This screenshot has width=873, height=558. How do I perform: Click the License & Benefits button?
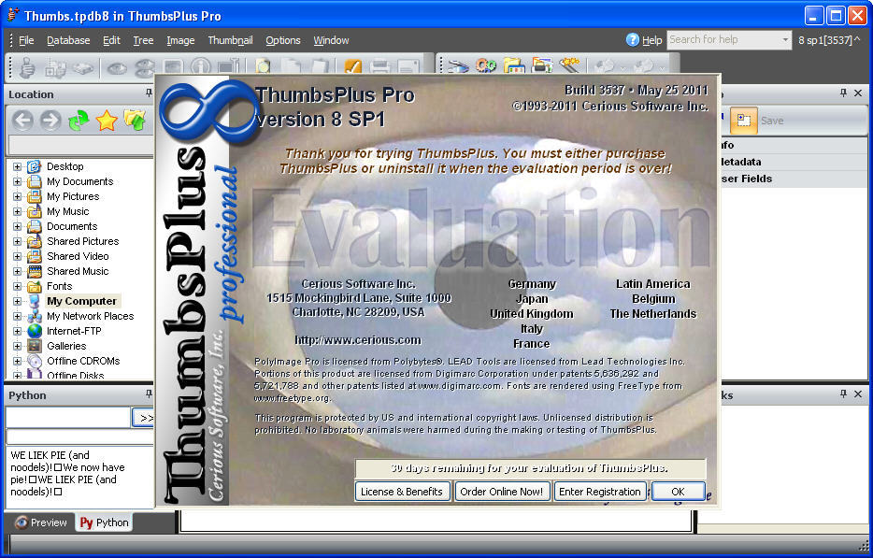pyautogui.click(x=402, y=492)
